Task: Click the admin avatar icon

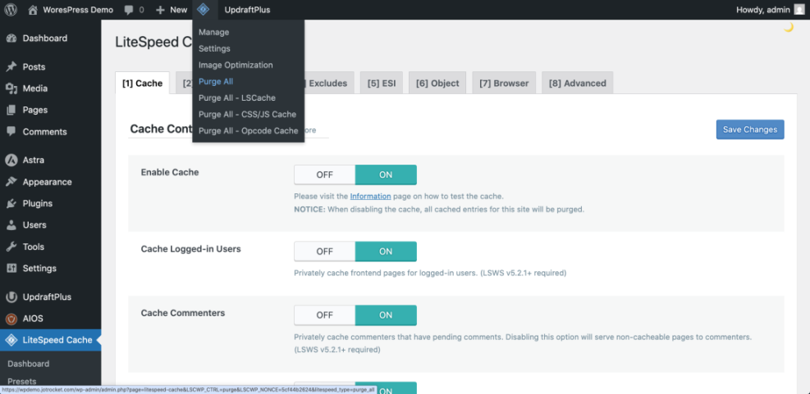Action: tap(799, 10)
